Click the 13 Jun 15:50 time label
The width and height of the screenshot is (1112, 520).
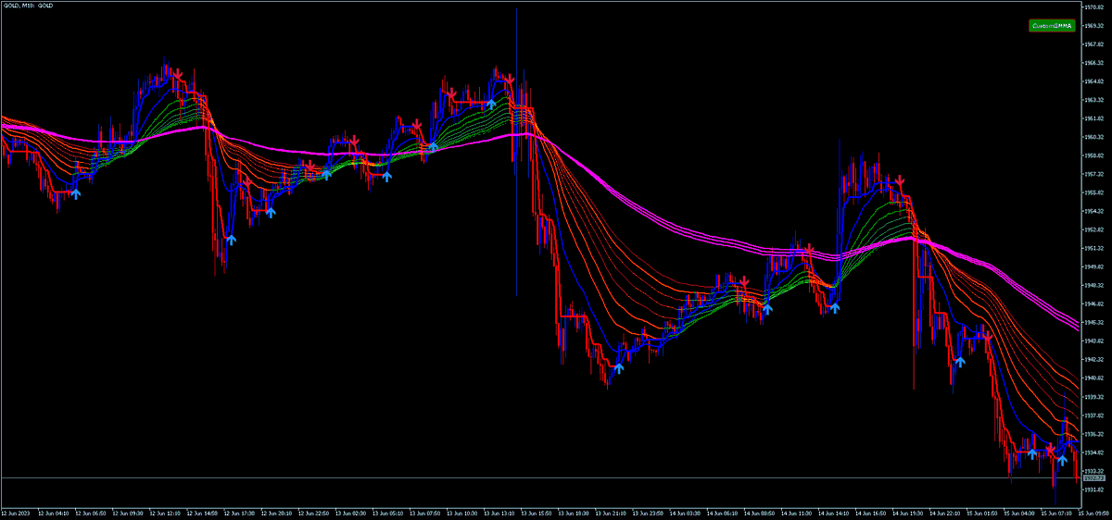[x=536, y=512]
